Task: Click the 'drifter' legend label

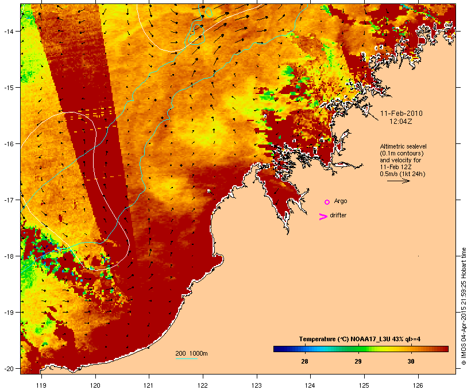Action: point(338,215)
